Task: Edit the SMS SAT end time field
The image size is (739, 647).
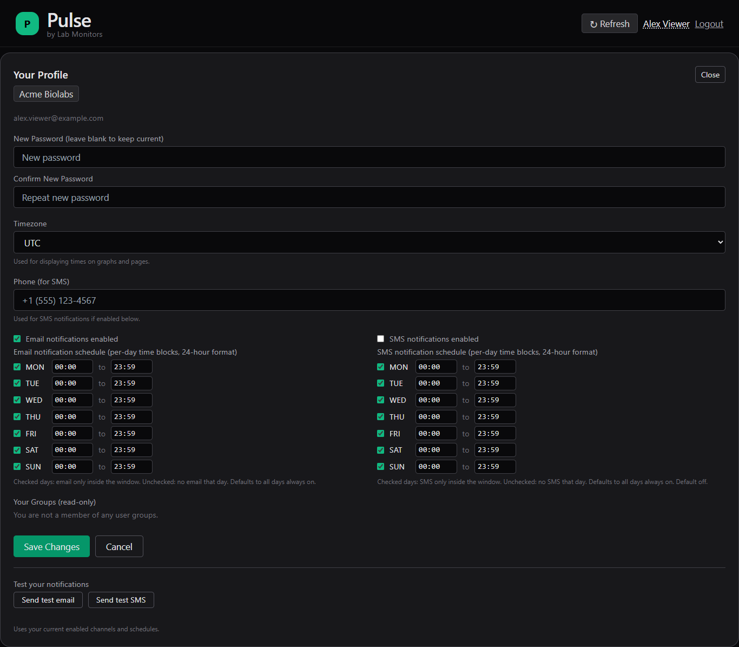Action: 495,450
